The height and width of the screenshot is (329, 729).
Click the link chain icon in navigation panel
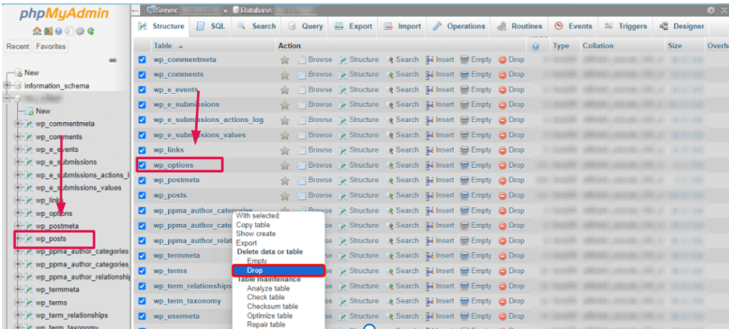112,60
